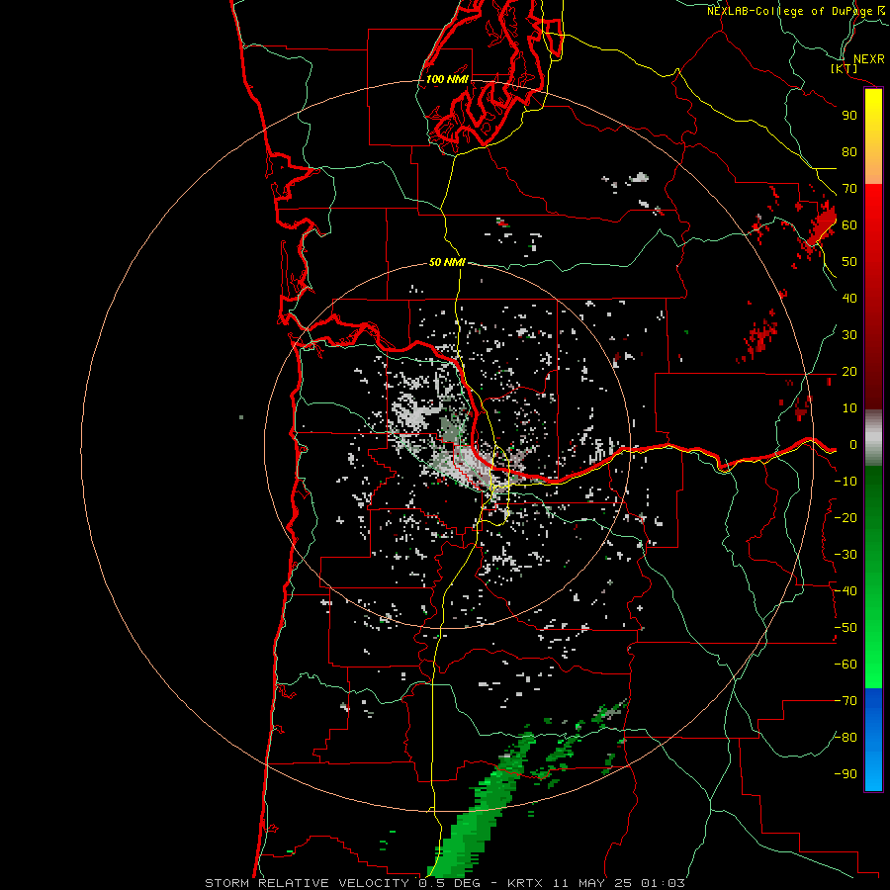Click the "50 NMI" range ring label
The image size is (890, 890).
click(447, 262)
